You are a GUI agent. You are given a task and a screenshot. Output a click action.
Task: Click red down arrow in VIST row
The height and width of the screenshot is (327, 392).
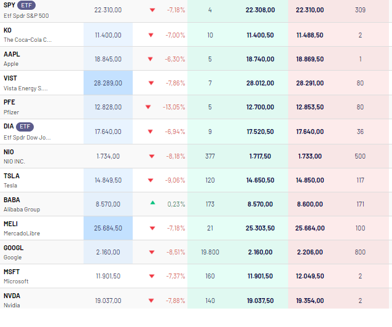pos(151,83)
